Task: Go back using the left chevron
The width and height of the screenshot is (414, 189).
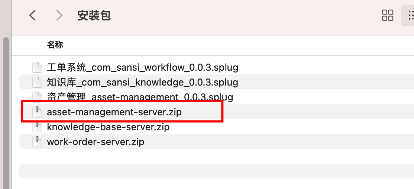Action: pyautogui.click(x=32, y=15)
